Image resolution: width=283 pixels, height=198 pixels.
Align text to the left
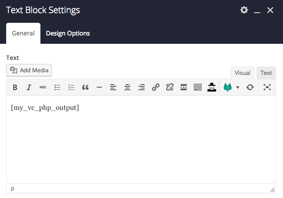coord(113,88)
